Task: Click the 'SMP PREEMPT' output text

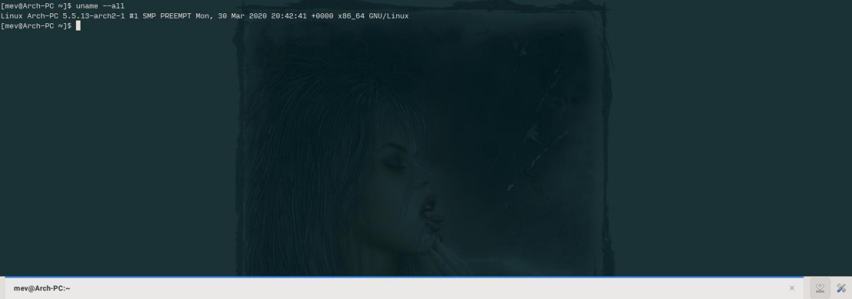Action: click(167, 16)
